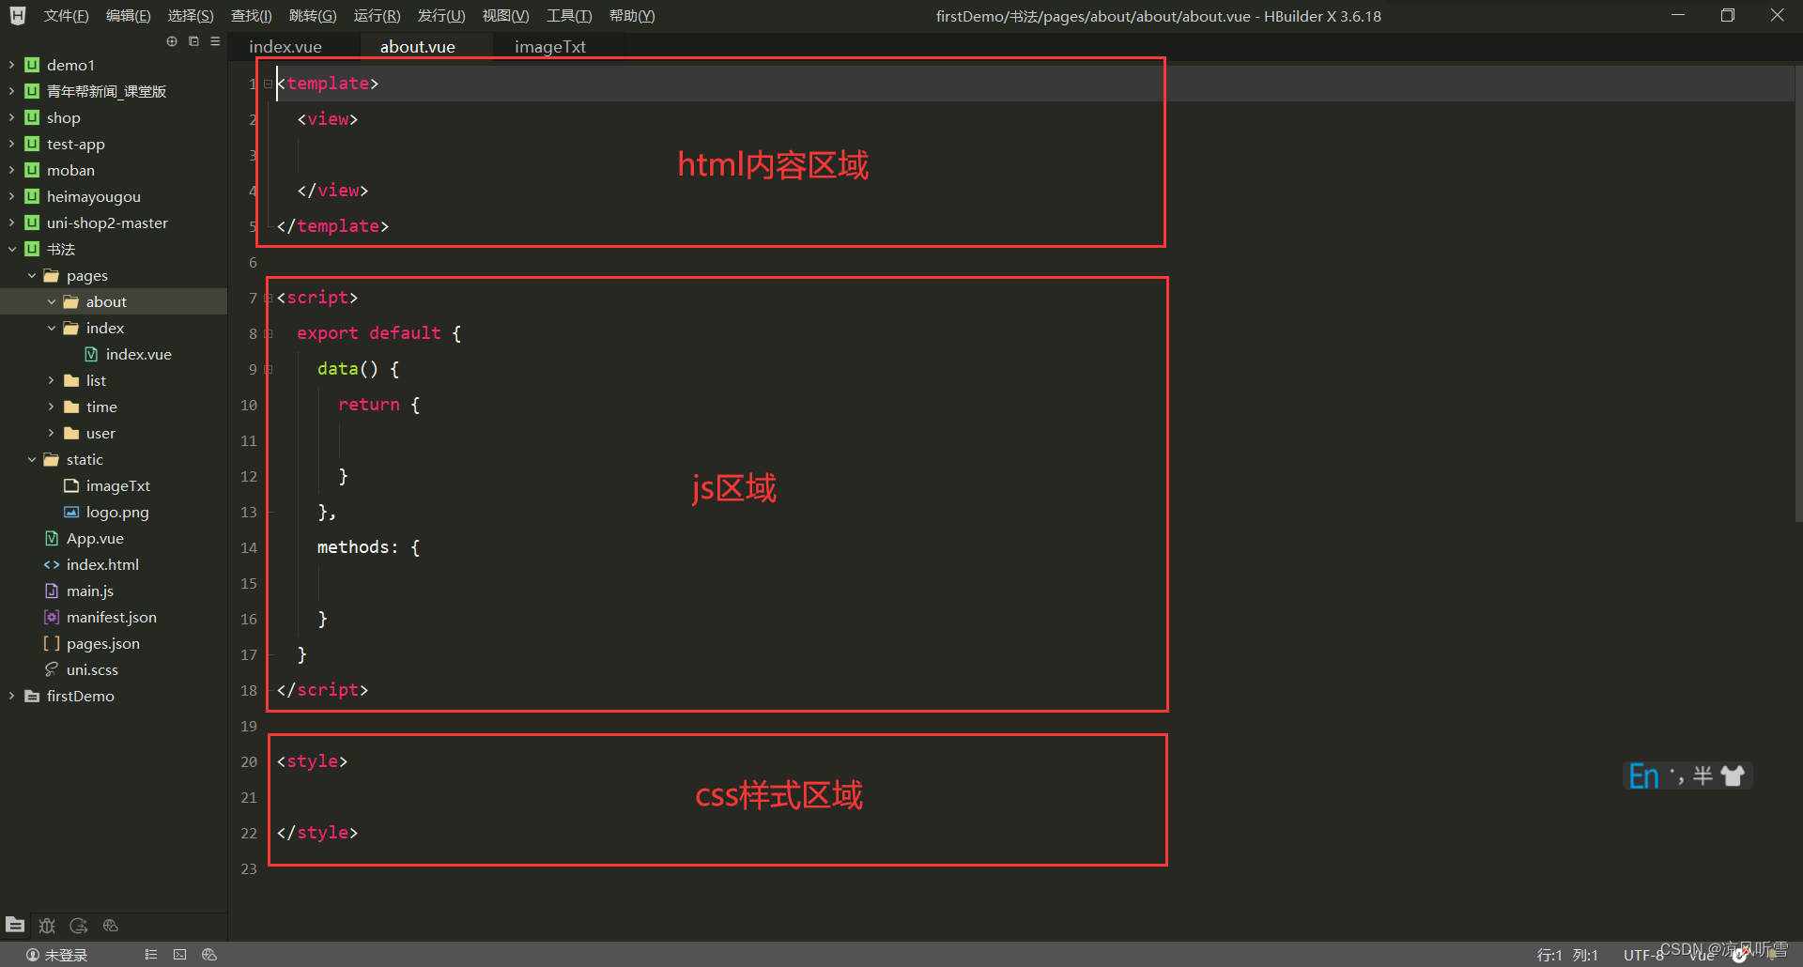Expand the demo1 project
The width and height of the screenshot is (1803, 967).
[11, 65]
